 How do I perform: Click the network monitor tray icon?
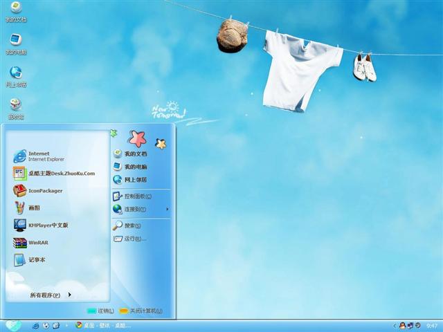(410, 326)
